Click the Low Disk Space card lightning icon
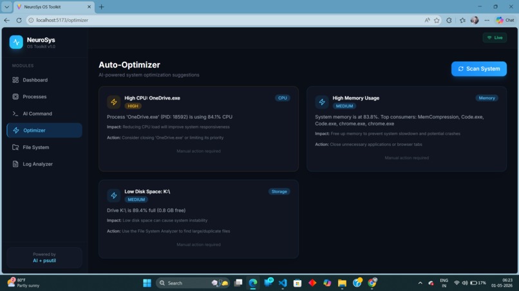Image resolution: width=519 pixels, height=291 pixels. point(114,195)
